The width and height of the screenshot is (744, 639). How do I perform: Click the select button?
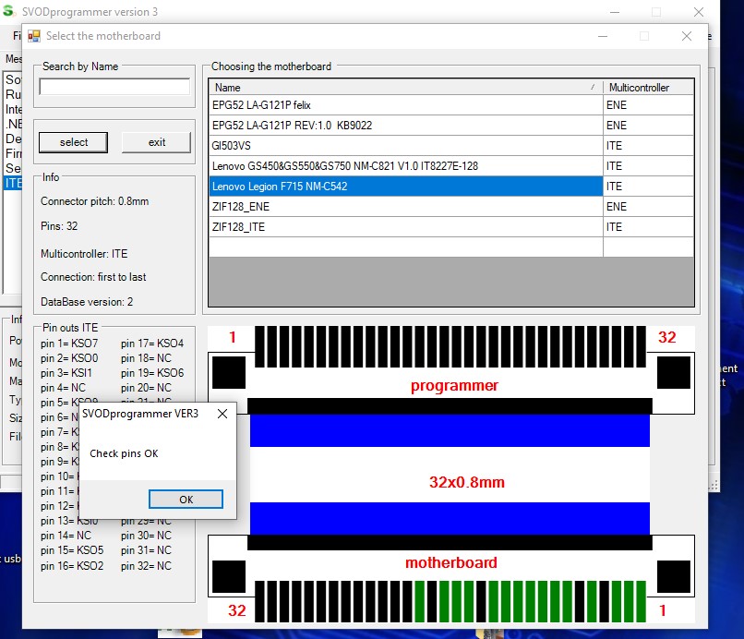(73, 142)
